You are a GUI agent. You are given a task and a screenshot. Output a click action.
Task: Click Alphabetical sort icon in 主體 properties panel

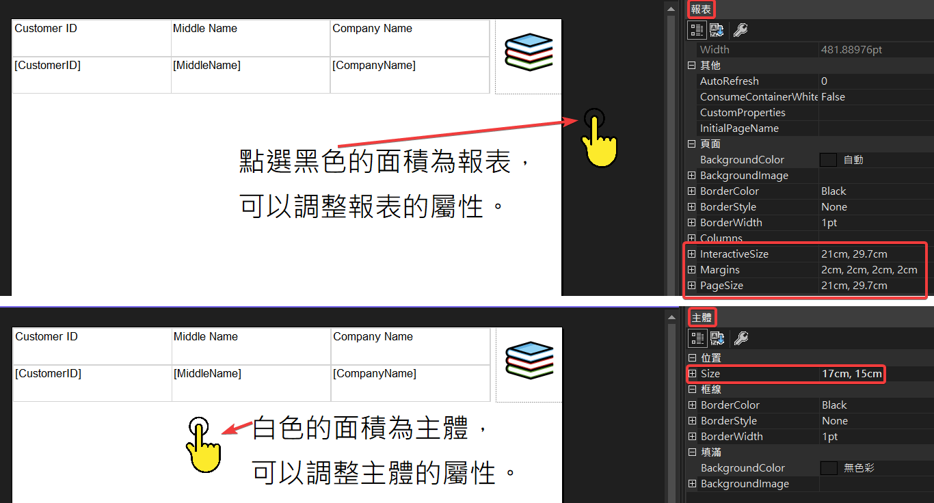(x=718, y=338)
